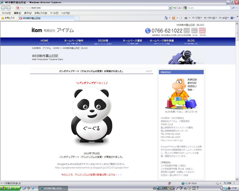
Task: Click the favorites star button
Action: (x=8, y=18)
